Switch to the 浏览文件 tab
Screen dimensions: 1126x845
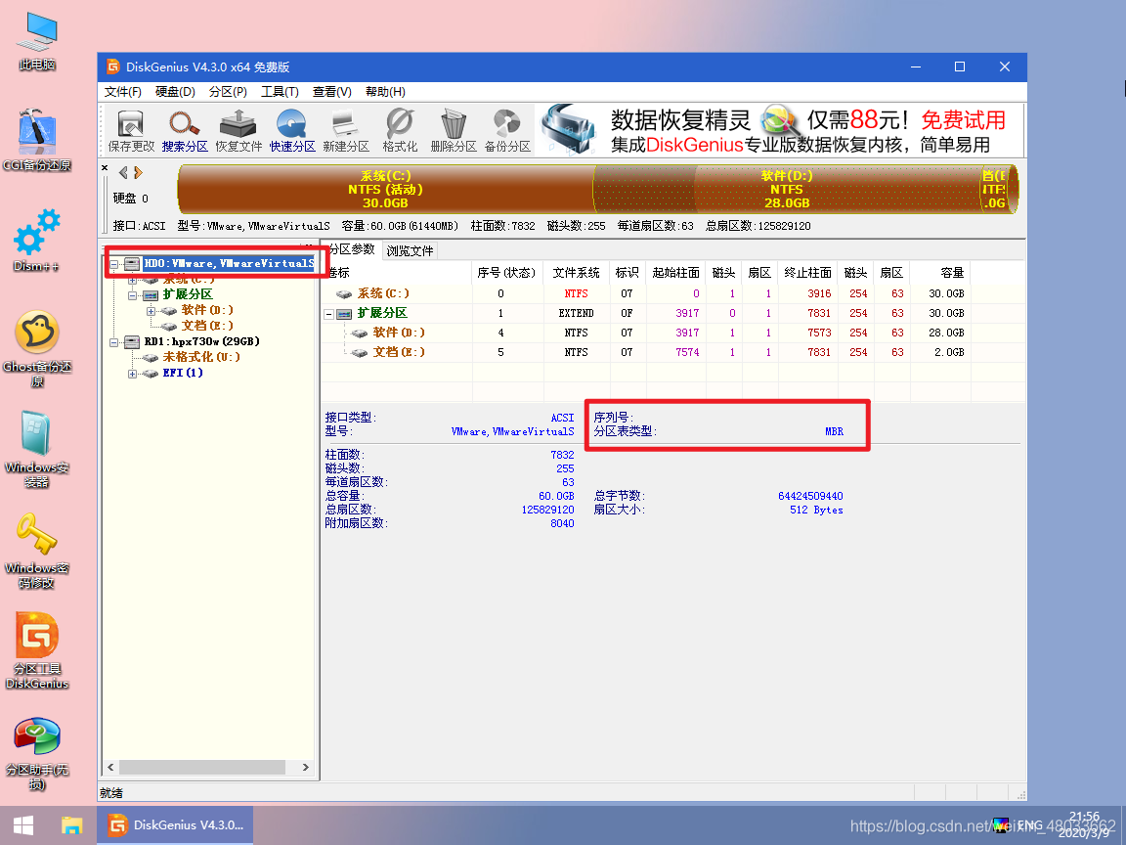[x=411, y=250]
